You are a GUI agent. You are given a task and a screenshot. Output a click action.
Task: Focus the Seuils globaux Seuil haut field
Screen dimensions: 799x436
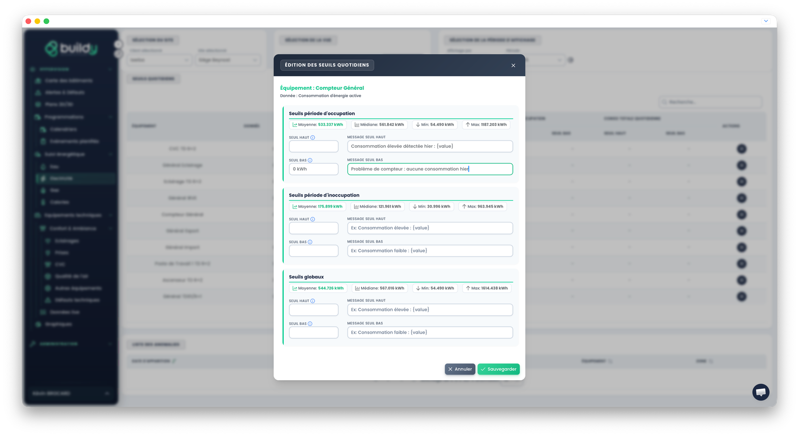[314, 310]
